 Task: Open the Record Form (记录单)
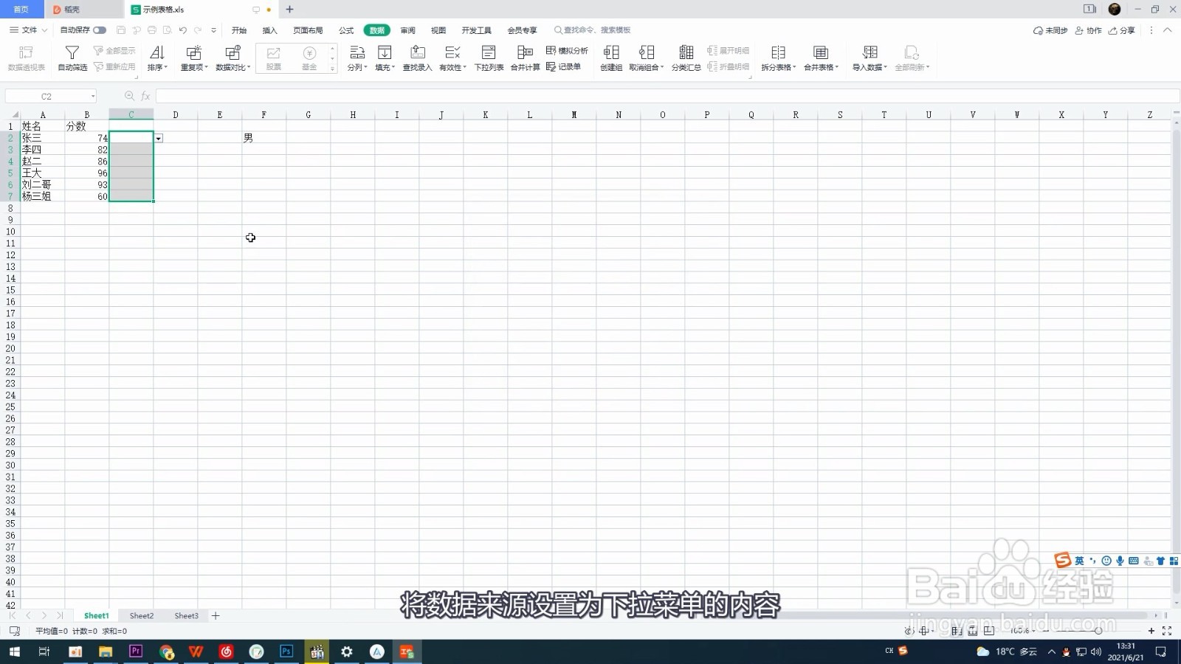(563, 66)
